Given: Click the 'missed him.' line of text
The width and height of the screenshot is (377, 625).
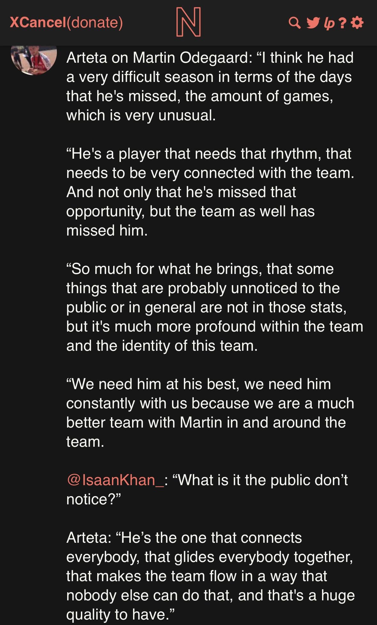Looking at the screenshot, I should (107, 230).
